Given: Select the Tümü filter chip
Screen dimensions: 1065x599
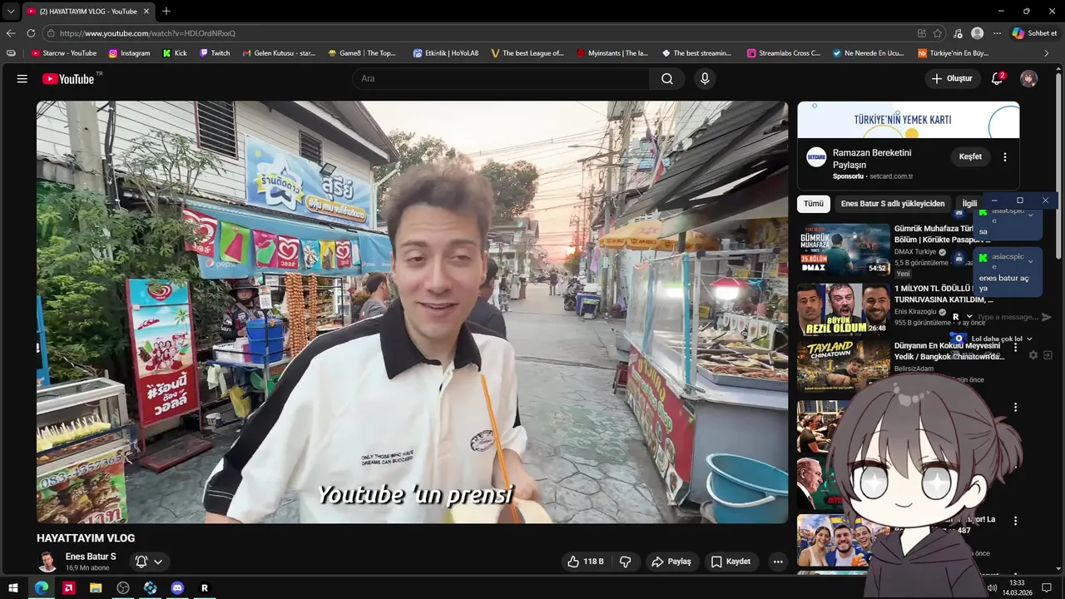Looking at the screenshot, I should (814, 204).
